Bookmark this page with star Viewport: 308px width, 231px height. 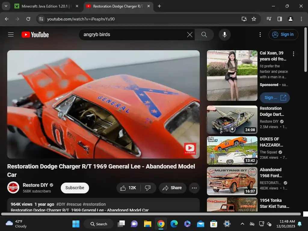tap(254, 19)
